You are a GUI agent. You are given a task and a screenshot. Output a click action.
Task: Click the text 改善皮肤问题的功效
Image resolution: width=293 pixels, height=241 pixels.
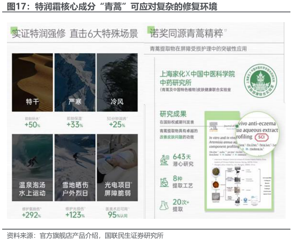point(177,137)
